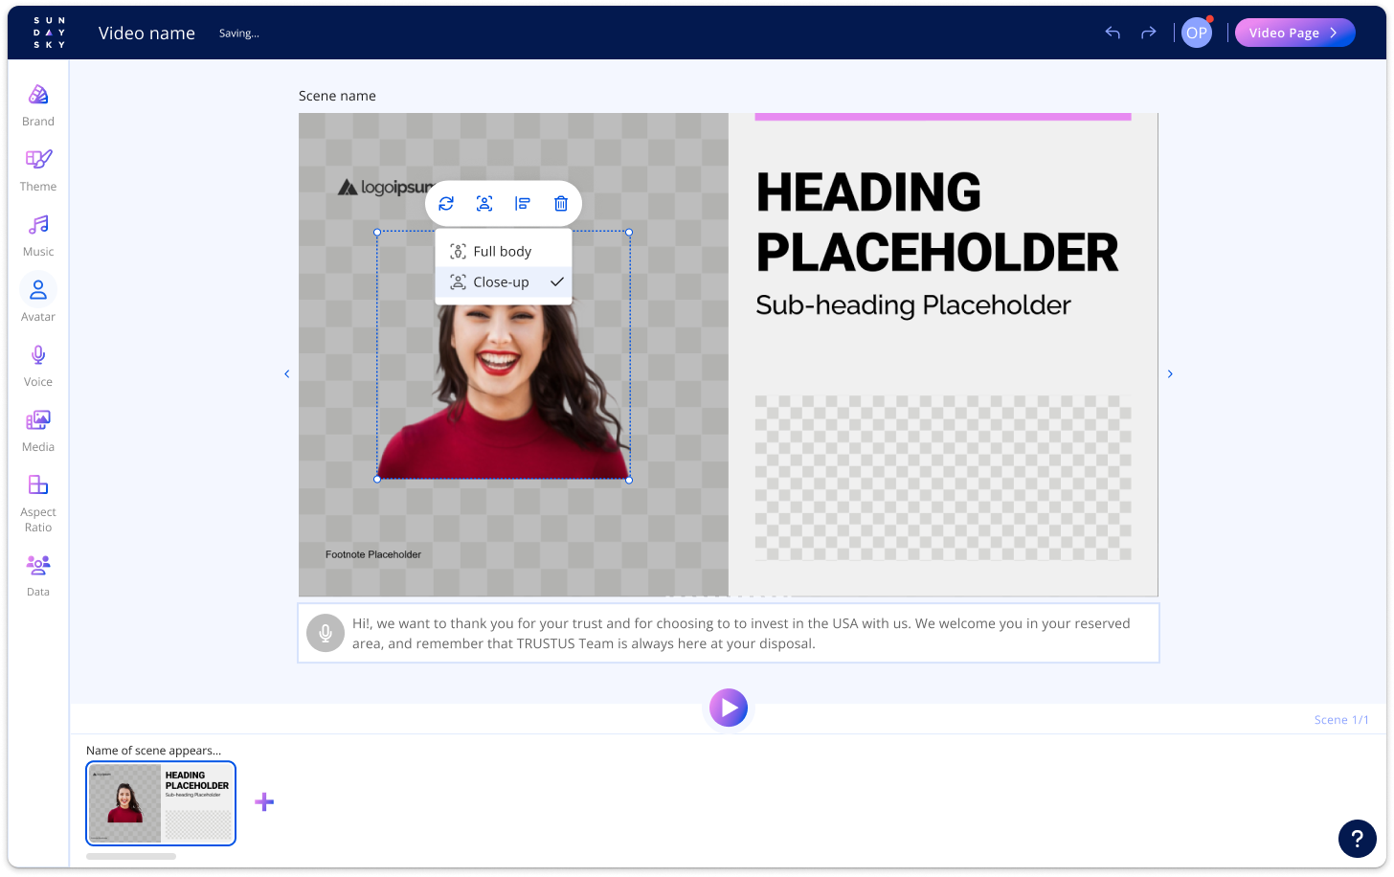Open the help question mark button
The image size is (1394, 877).
pyautogui.click(x=1357, y=839)
